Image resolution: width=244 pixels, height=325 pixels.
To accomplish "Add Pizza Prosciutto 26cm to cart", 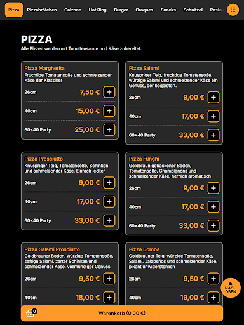I will (x=109, y=183).
